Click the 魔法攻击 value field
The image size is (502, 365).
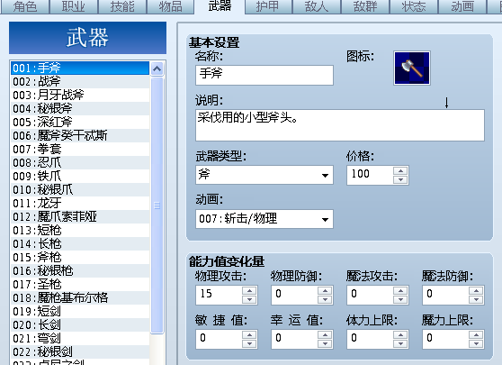pyautogui.click(x=370, y=295)
